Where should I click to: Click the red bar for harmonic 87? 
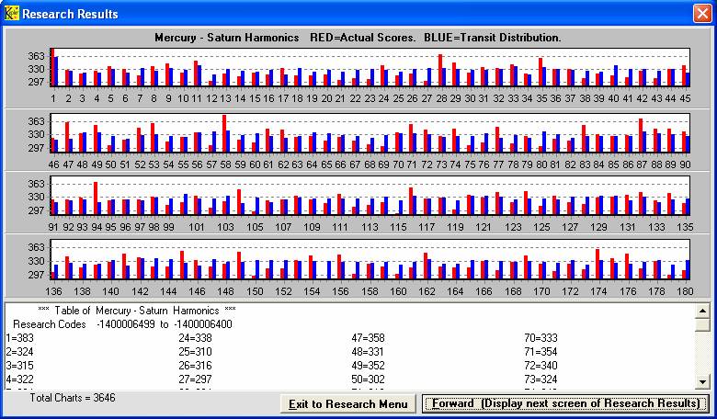(x=641, y=134)
